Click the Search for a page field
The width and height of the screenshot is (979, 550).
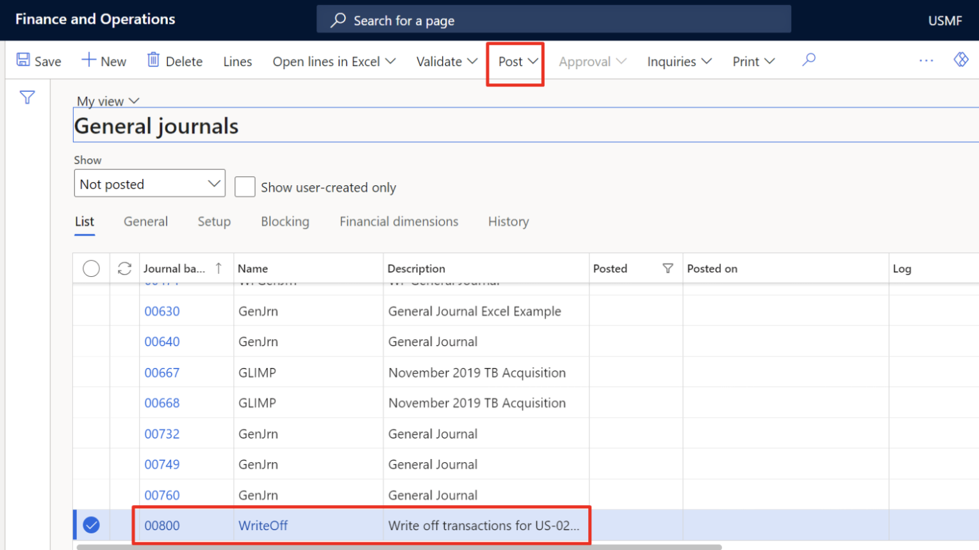(x=554, y=21)
